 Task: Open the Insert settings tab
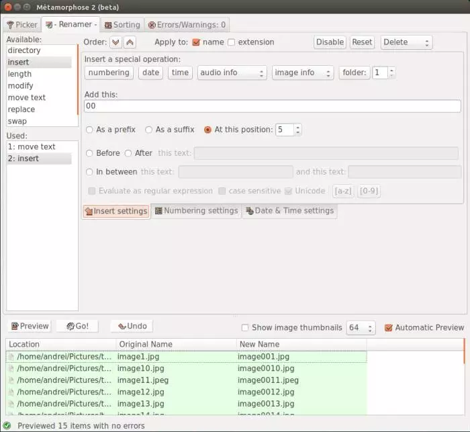(x=115, y=211)
